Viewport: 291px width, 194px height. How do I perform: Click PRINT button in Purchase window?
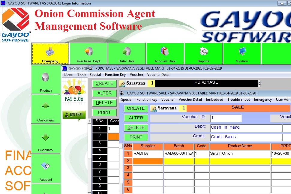104,112
